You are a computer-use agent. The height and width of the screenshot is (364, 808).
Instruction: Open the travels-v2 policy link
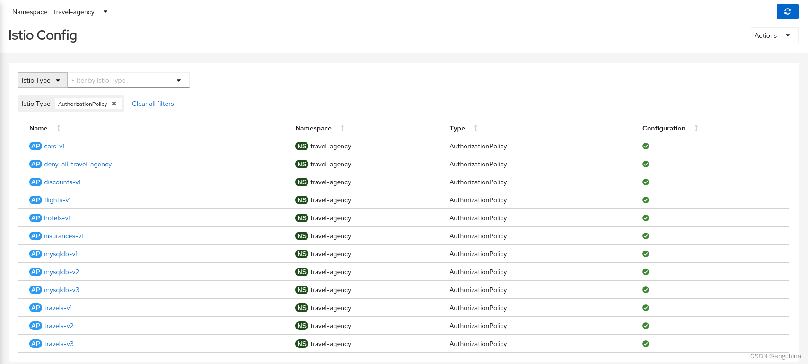(x=59, y=326)
